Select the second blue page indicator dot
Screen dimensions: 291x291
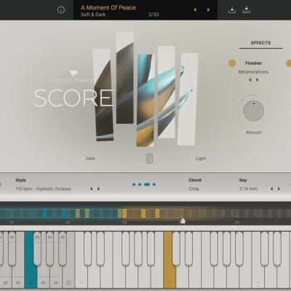(x=140, y=185)
